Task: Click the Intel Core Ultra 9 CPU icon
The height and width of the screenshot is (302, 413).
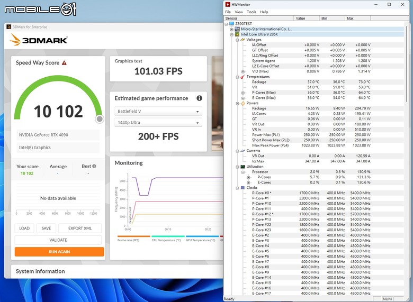Action: 237,34
